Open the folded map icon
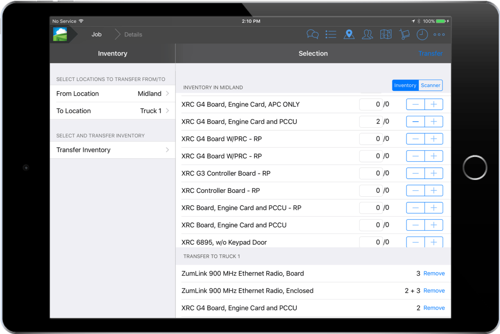The height and width of the screenshot is (334, 500). [386, 35]
